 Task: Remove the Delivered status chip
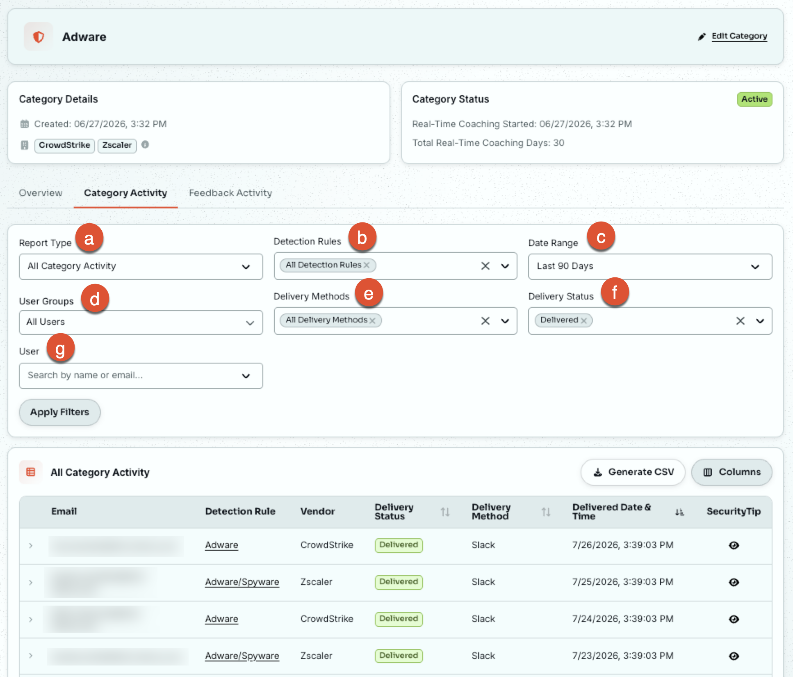click(x=584, y=320)
